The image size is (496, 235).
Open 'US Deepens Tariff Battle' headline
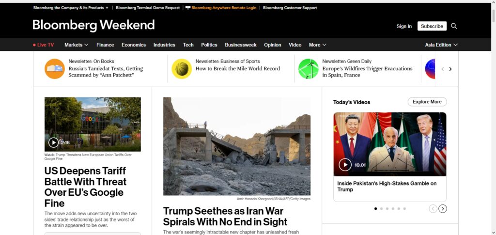tap(85, 187)
